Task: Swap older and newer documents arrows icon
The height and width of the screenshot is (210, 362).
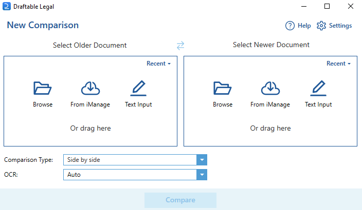Action: (180, 45)
